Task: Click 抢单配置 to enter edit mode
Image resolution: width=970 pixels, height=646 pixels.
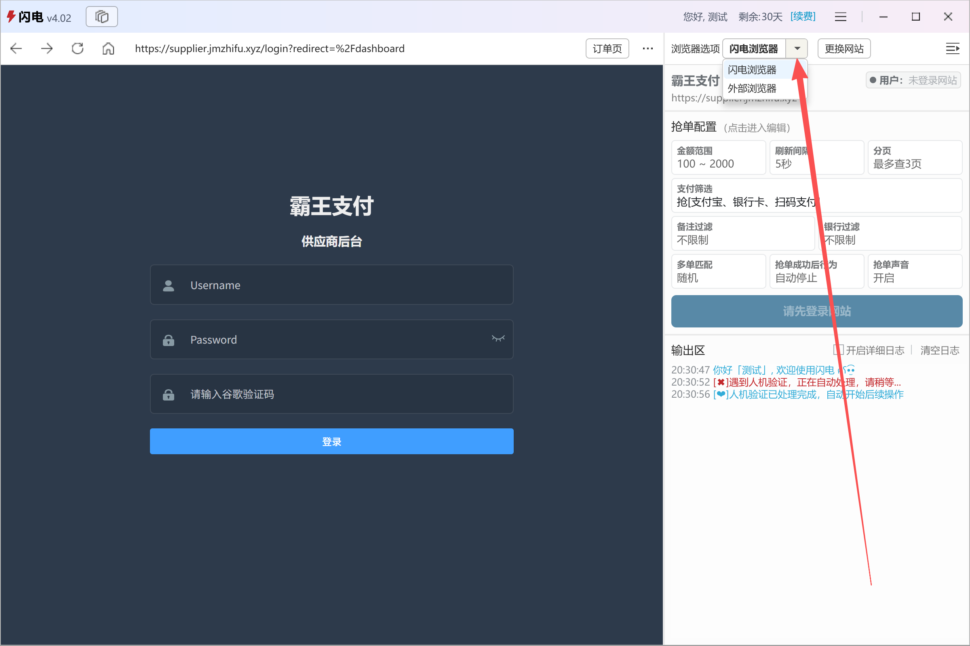Action: tap(694, 127)
